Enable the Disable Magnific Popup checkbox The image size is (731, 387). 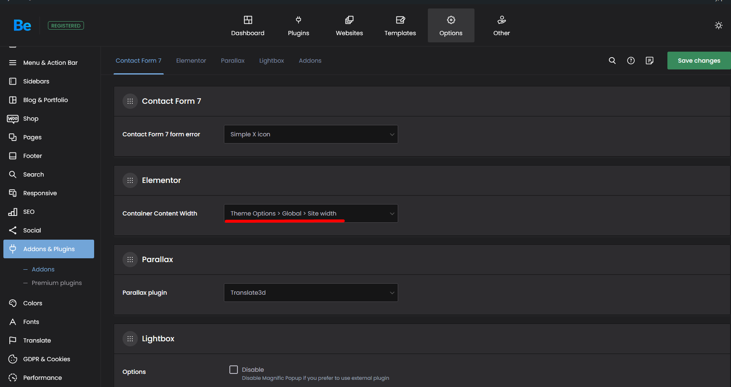click(x=234, y=370)
